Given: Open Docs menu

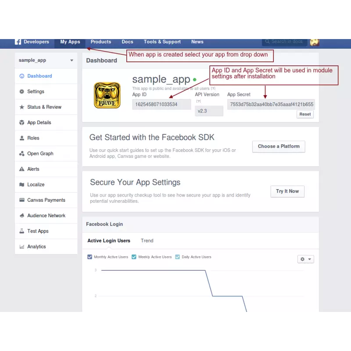Looking at the screenshot, I should (x=127, y=42).
